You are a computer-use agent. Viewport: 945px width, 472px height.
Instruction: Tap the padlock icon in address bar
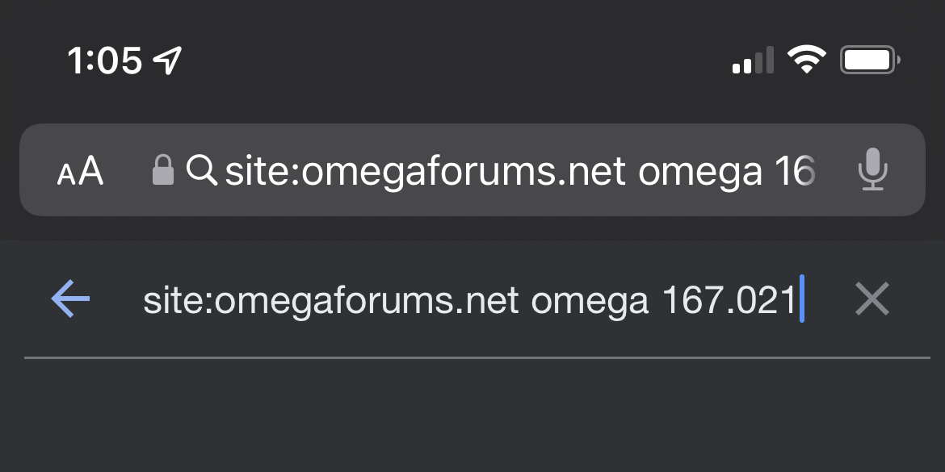pyautogui.click(x=163, y=170)
